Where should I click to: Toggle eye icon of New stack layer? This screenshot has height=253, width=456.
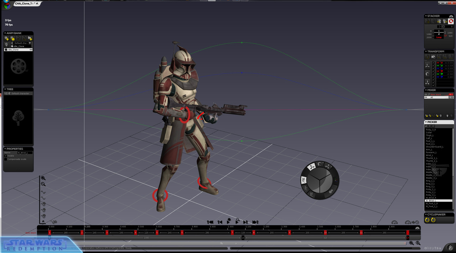coord(426,94)
